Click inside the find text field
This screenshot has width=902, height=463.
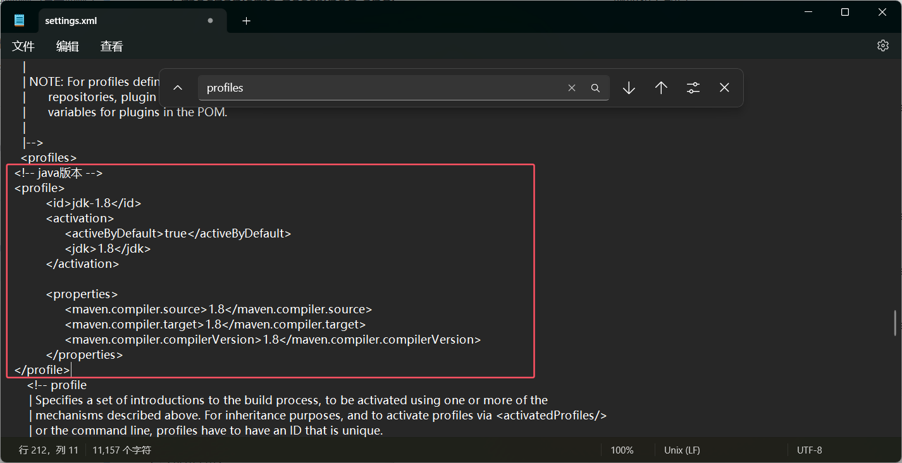pyautogui.click(x=380, y=88)
